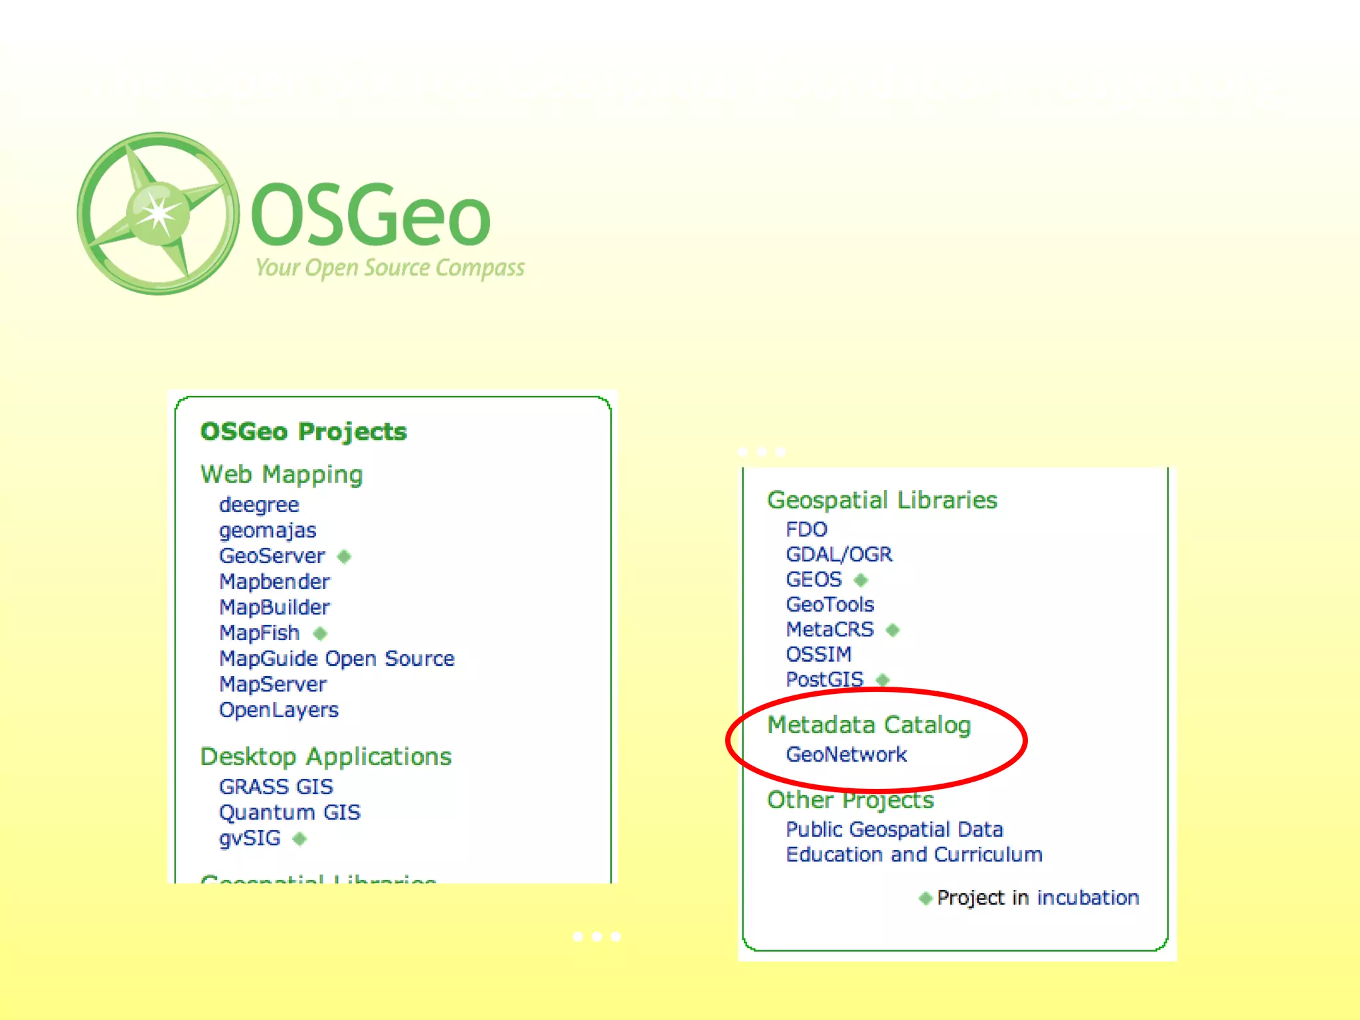This screenshot has width=1360, height=1020.
Task: Open the Mapbender project link
Action: (274, 582)
